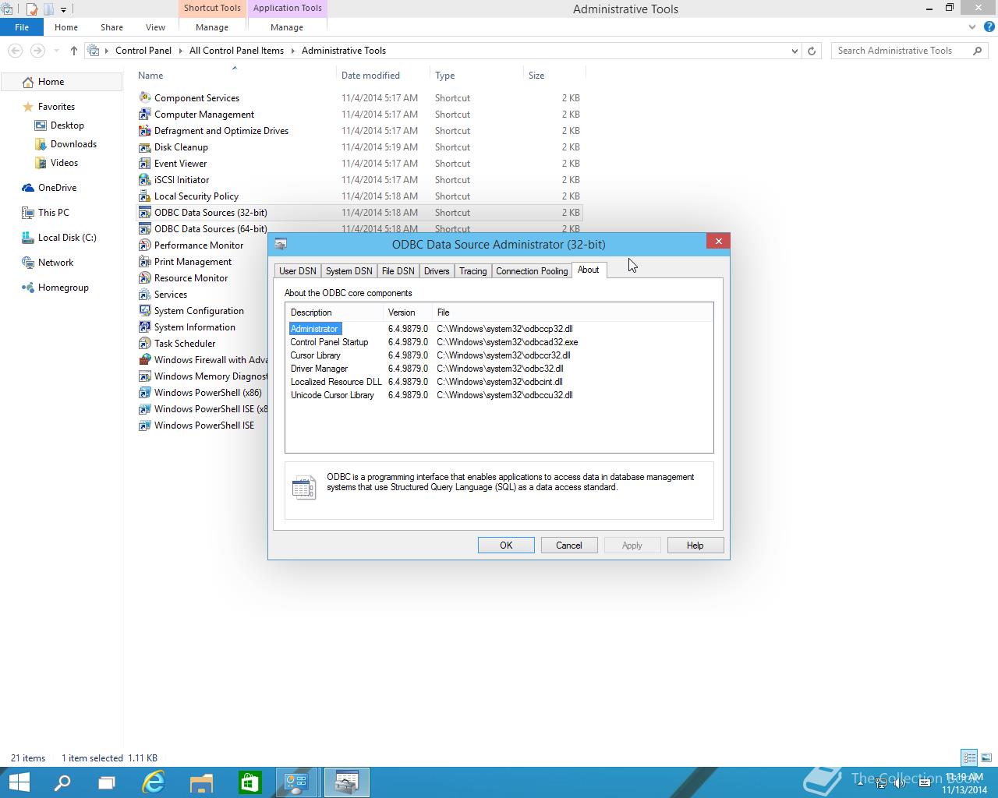Viewport: 998px width, 798px height.
Task: Click the iSCSI Initiator shortcut icon
Action: tap(144, 179)
